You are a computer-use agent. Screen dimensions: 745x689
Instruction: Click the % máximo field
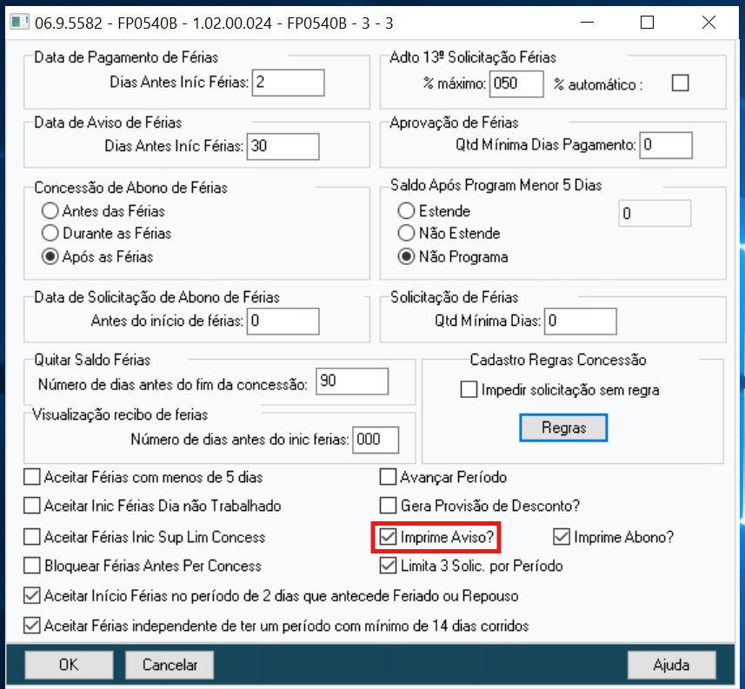click(x=516, y=84)
